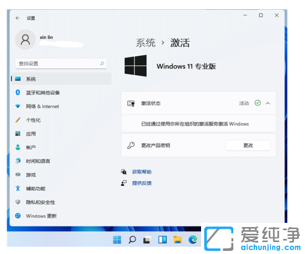Maximize the 设置 window

tap(261, 15)
